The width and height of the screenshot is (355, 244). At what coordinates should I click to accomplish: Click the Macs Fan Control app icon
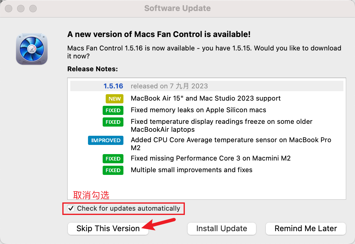click(32, 49)
